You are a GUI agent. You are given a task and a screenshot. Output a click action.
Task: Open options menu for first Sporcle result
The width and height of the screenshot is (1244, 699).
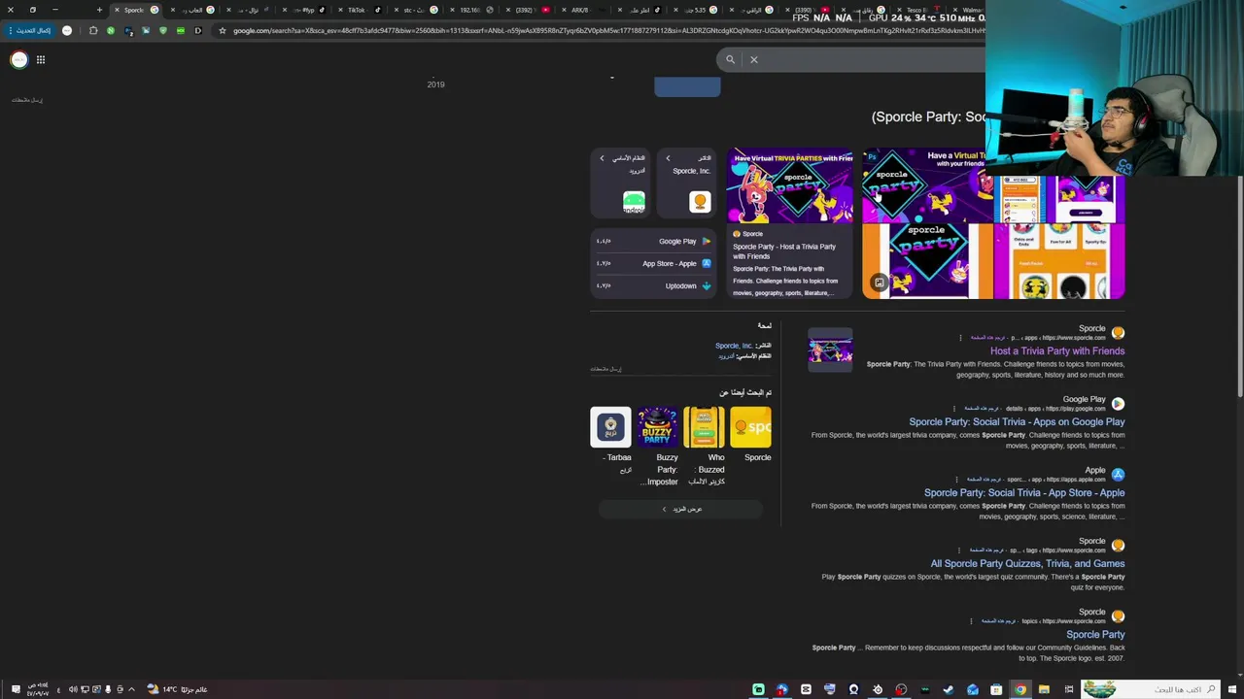coord(960,338)
